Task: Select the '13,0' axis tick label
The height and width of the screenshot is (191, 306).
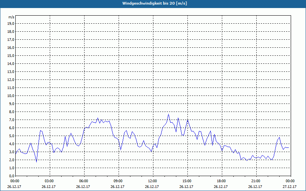Action: pyautogui.click(x=11, y=71)
